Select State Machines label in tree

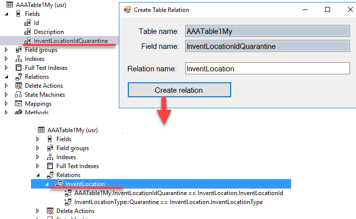(45, 95)
